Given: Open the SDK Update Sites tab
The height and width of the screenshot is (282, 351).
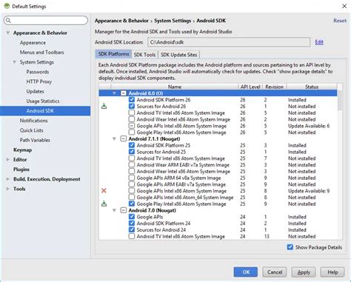Looking at the screenshot, I should pos(178,55).
